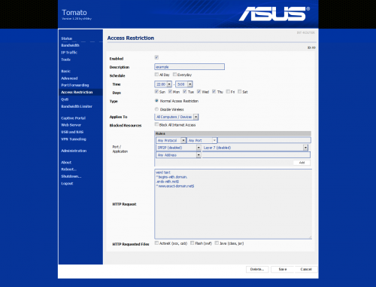Open the Any Protocol dropdown

pyautogui.click(x=171, y=140)
